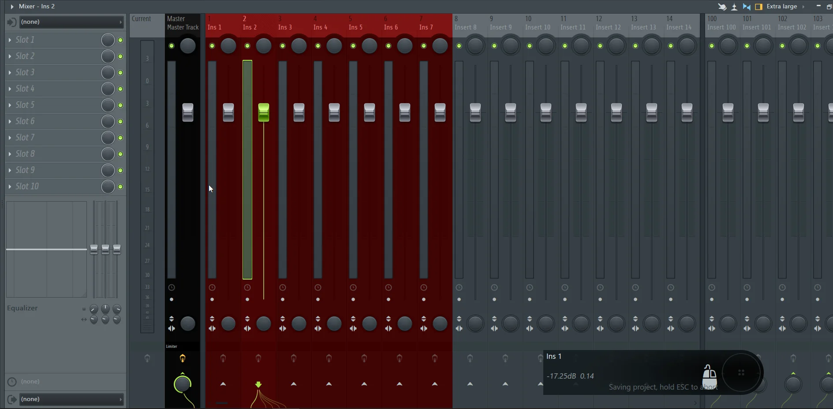The image size is (833, 409).
Task: Click the Ins 1 invert phase arrows icon
Action: click(212, 319)
